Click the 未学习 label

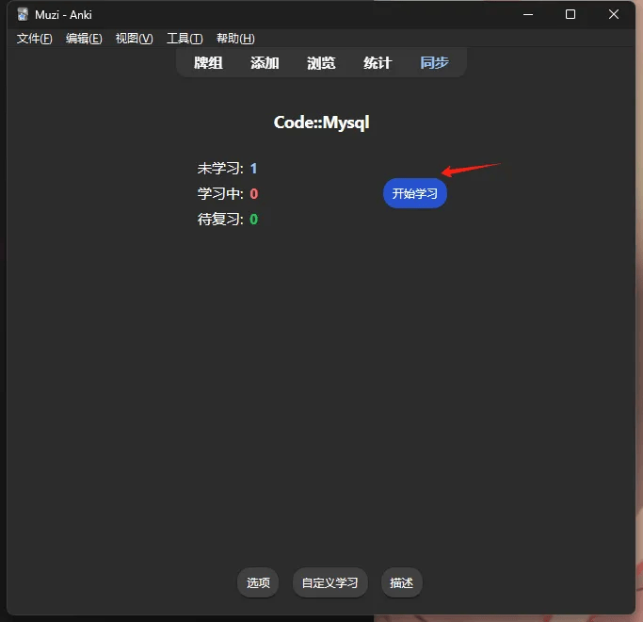coord(220,169)
